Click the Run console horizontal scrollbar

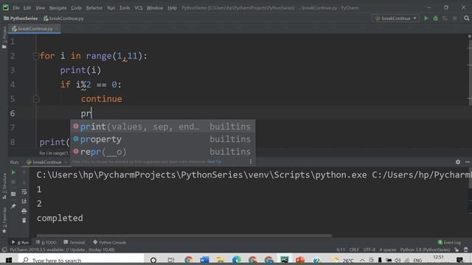click(x=184, y=236)
